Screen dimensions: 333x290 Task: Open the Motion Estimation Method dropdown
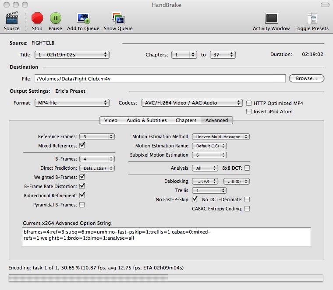[221, 137]
